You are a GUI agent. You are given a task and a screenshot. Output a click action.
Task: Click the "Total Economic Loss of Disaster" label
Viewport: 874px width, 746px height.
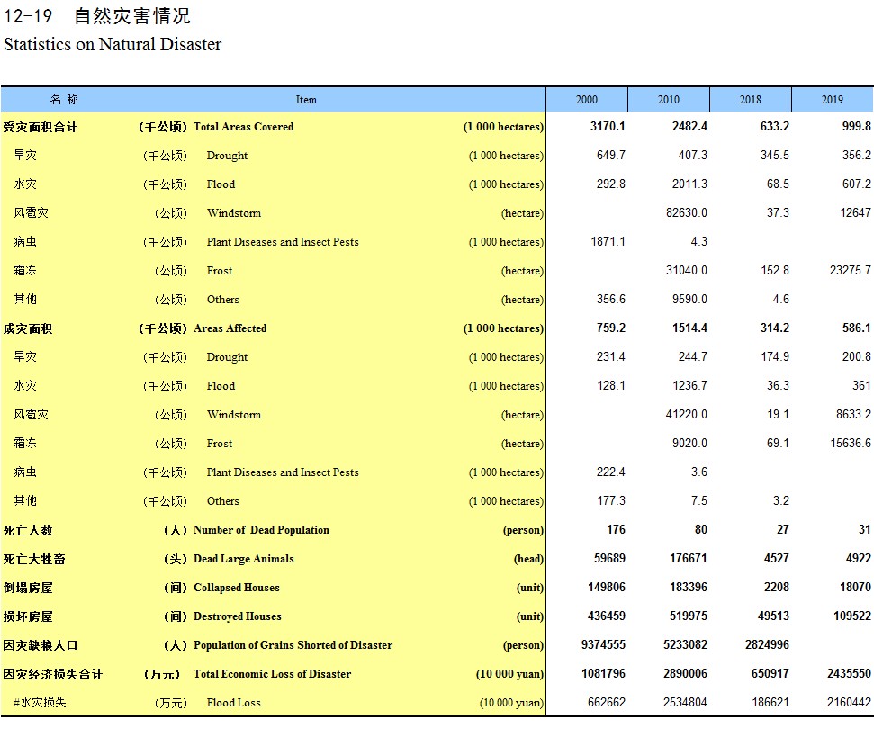pyautogui.click(x=273, y=674)
